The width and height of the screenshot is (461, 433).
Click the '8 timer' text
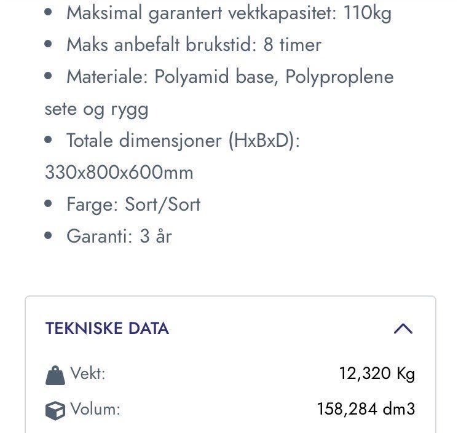pyautogui.click(x=292, y=45)
